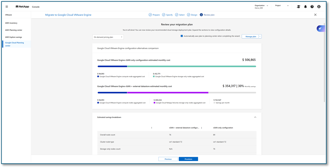The height and width of the screenshot is (168, 331).
Task: Click the $ 354,317 estimated cost value
Action: [229, 86]
